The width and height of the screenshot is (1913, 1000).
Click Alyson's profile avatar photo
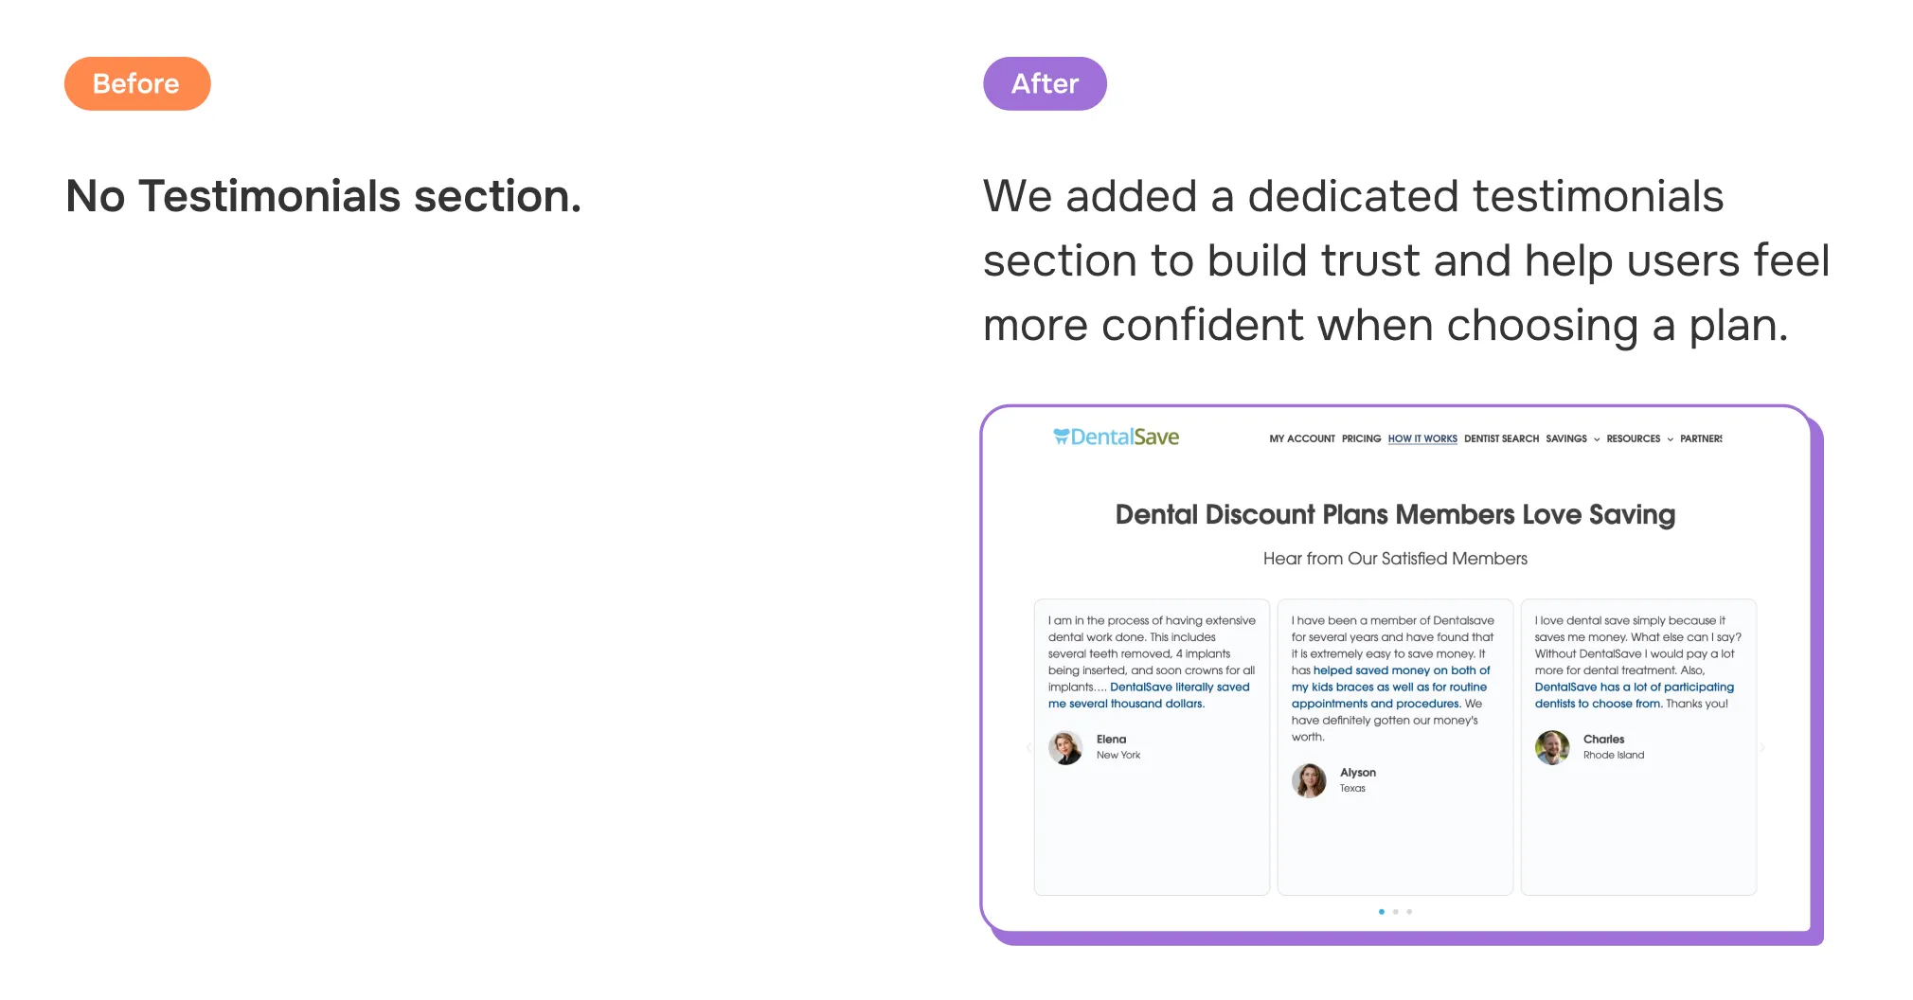(x=1308, y=780)
